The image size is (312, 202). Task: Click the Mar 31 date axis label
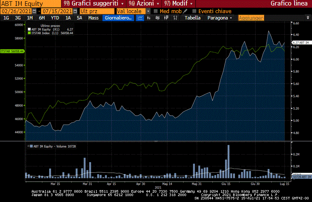(87, 184)
